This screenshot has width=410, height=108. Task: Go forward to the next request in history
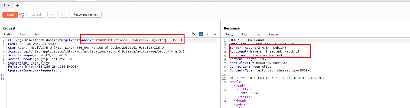62,15
